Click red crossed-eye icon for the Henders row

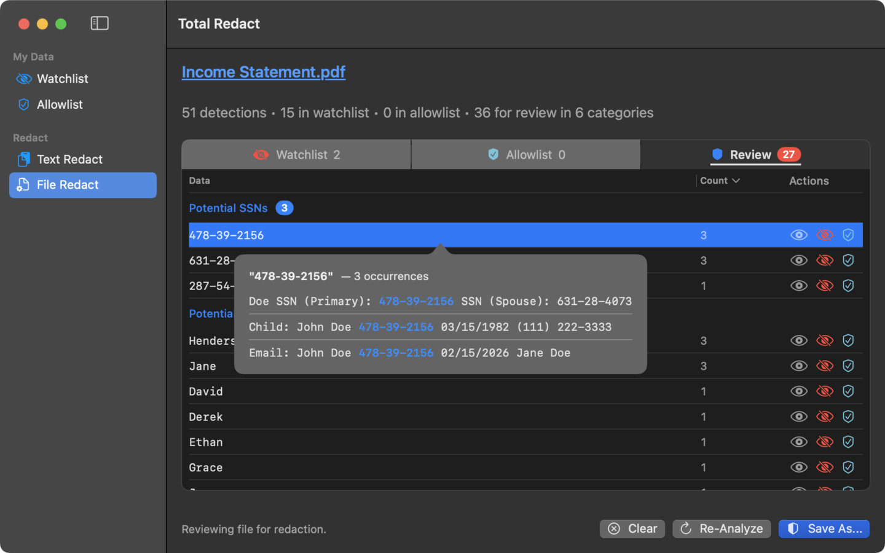[825, 340]
